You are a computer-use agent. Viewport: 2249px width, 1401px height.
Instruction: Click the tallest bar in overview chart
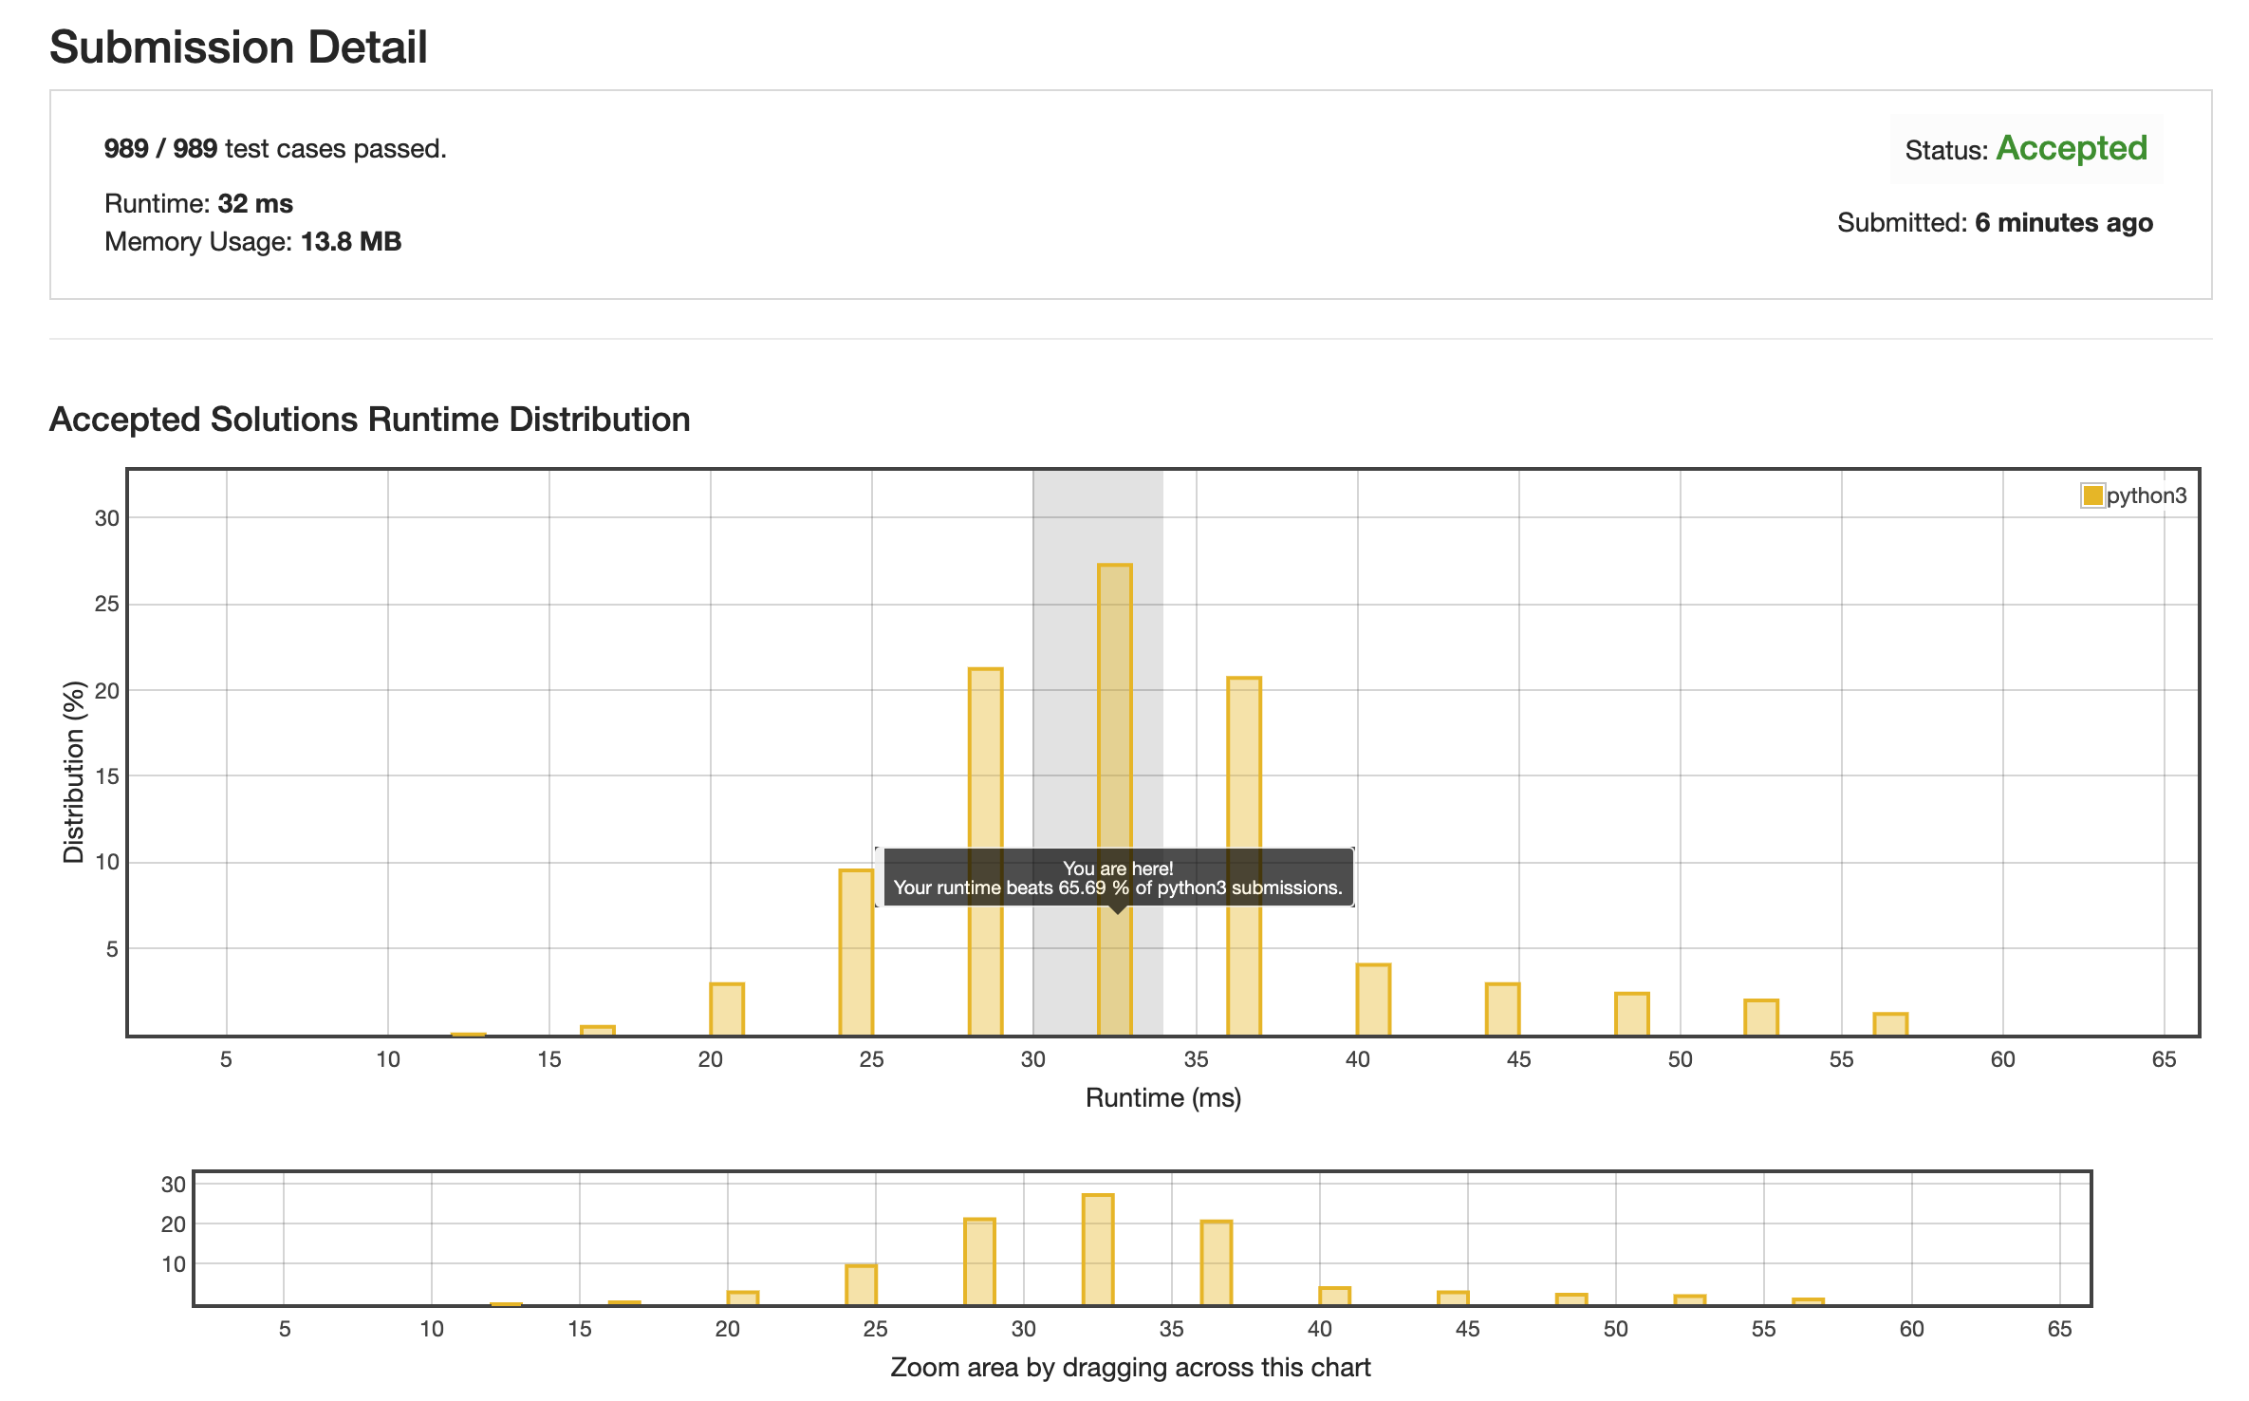pyautogui.click(x=1098, y=1248)
